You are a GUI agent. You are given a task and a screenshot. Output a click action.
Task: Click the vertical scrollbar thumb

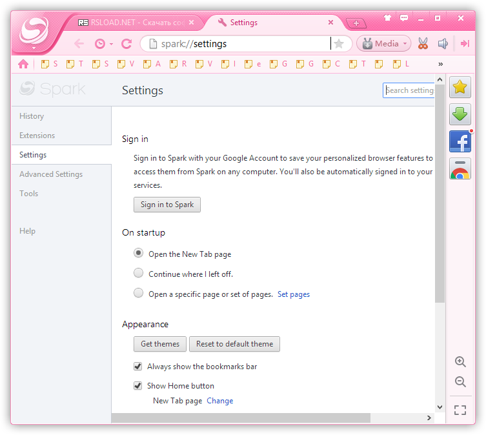(x=440, y=194)
